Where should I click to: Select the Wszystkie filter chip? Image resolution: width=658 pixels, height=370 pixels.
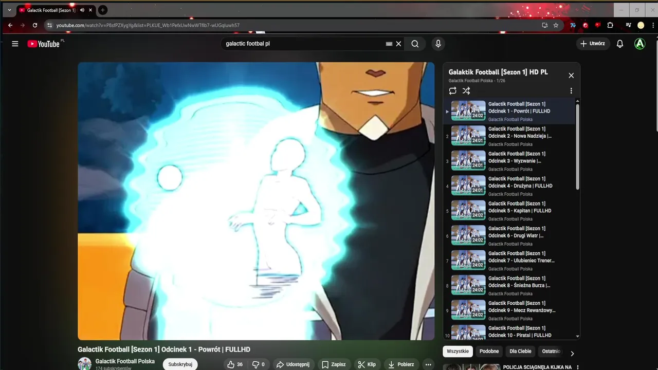458,351
